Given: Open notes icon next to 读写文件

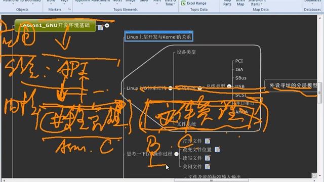Looking at the screenshot, I should point(208,158).
